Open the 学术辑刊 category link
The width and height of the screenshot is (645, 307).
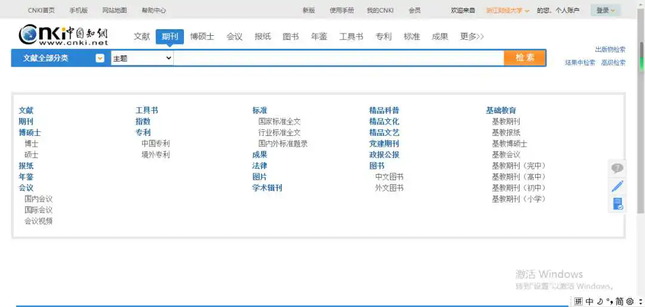point(268,188)
